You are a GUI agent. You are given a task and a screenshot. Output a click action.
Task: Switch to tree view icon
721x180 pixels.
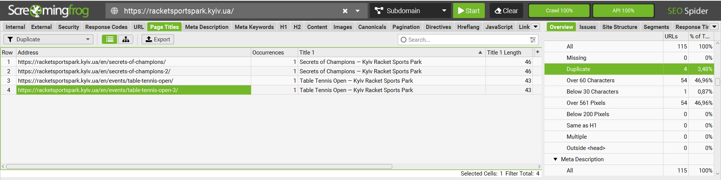tap(126, 39)
